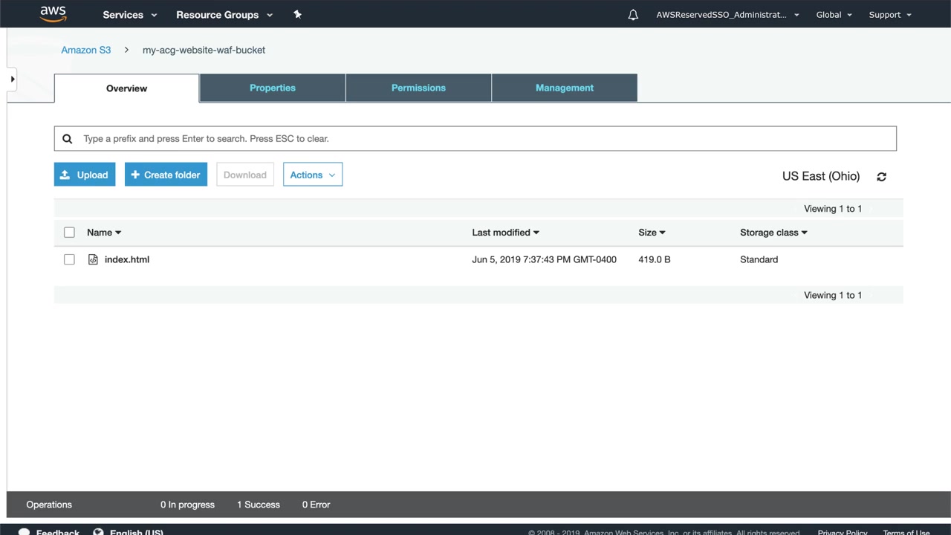
Task: Switch to the Permissions tab
Action: (418, 88)
